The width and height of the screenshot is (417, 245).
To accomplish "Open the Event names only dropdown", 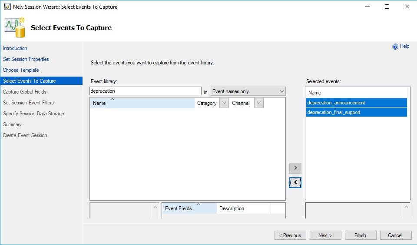I will point(248,91).
